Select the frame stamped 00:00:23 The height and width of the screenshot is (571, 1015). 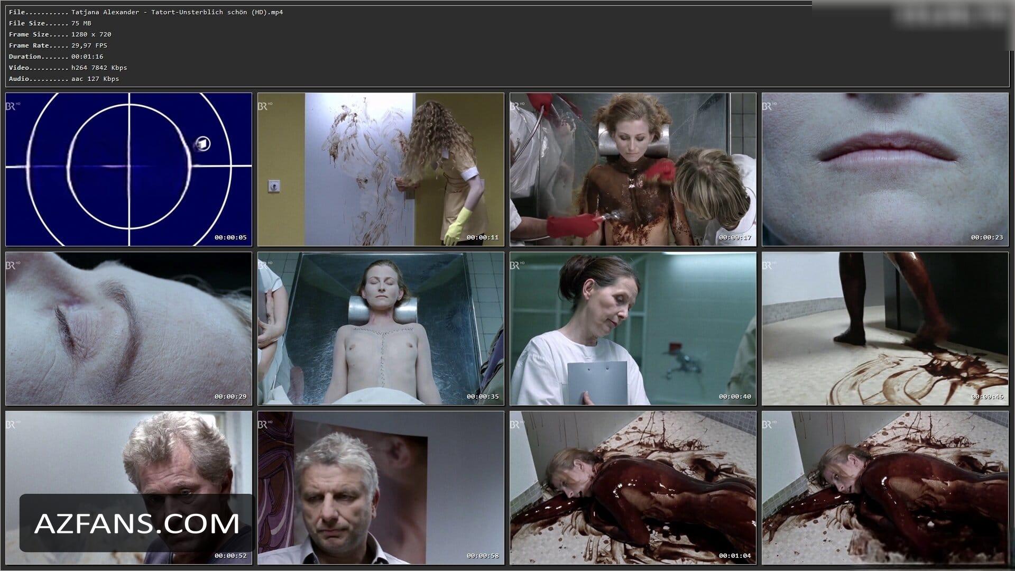[885, 170]
